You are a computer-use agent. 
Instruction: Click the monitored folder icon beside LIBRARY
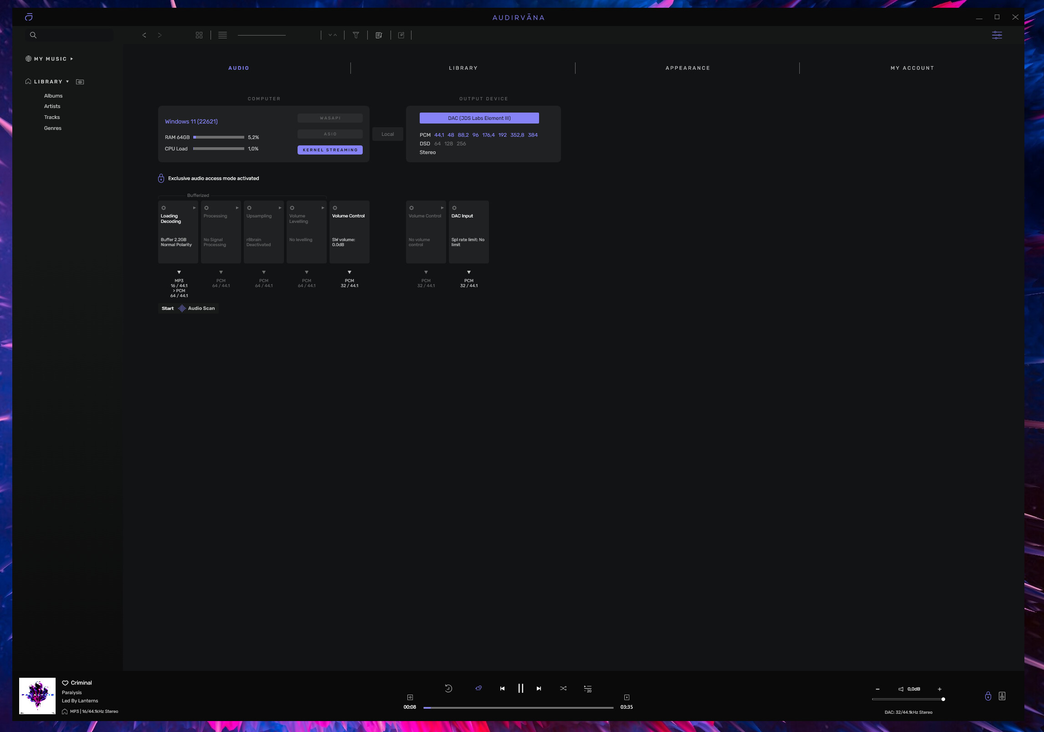click(x=80, y=82)
